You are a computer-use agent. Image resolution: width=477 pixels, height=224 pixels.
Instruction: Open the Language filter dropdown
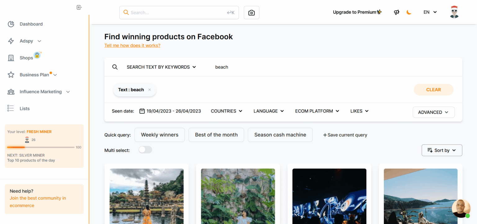[x=269, y=111]
